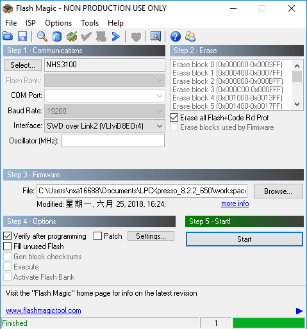
Task: Click the grey shield security icon
Action: [136, 36]
